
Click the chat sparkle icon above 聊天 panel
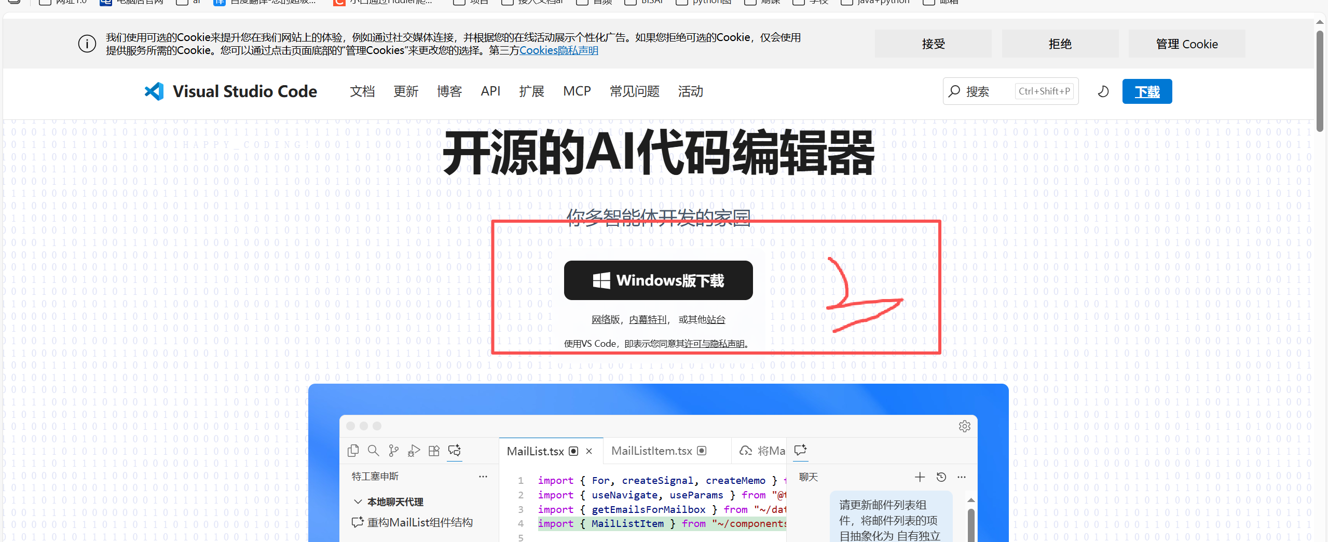tap(801, 450)
